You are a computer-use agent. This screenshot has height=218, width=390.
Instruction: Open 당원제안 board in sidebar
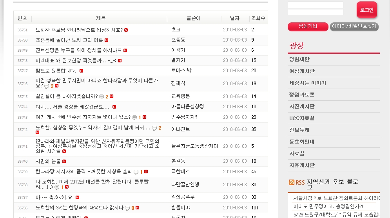pos(299,59)
